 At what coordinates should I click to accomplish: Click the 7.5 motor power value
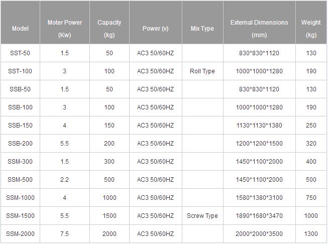[x=65, y=234]
